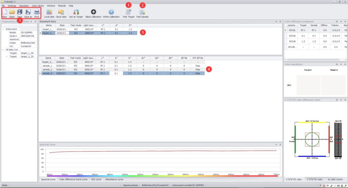Viewport: 348px width, 188px height.
Task: Open the Modular menu
Action: 62,6
